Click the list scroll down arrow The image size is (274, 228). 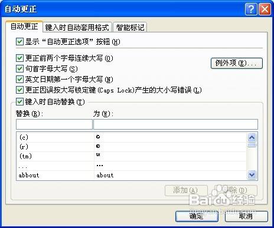coord(252,174)
